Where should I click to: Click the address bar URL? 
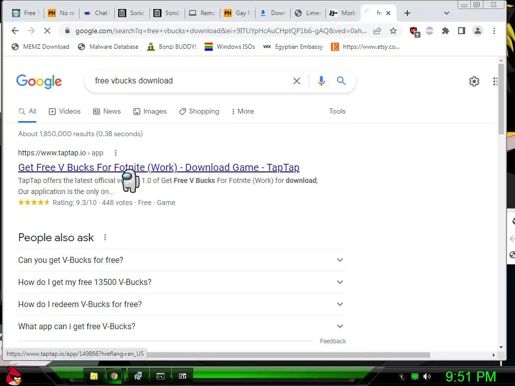point(221,31)
